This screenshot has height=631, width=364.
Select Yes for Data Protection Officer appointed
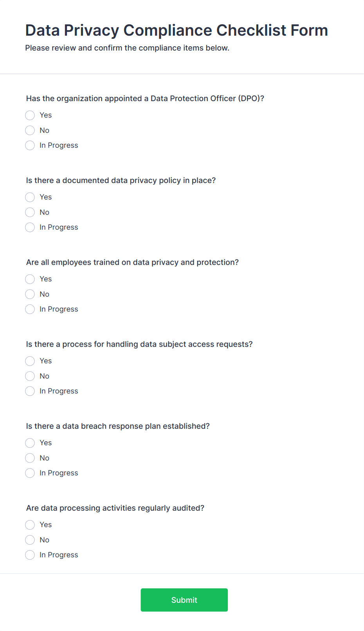pyautogui.click(x=30, y=115)
